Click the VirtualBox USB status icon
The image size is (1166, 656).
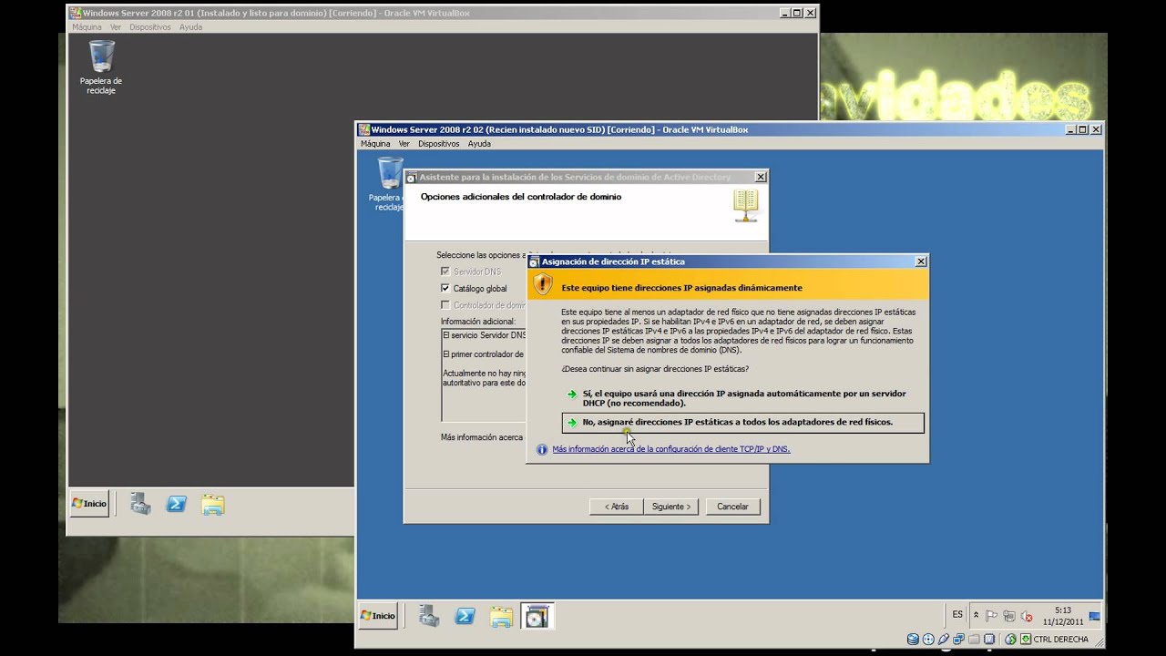pos(944,640)
